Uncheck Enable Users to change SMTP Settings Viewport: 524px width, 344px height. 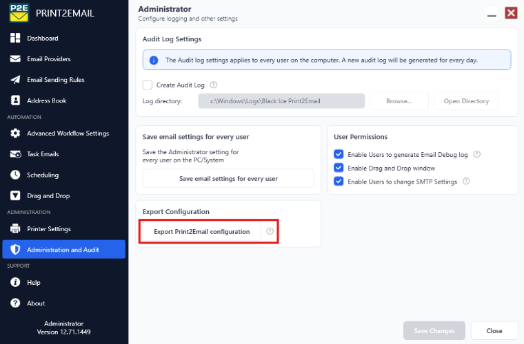point(339,181)
